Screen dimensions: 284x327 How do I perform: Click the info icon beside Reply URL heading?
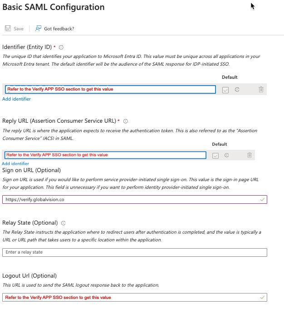pos(126,121)
